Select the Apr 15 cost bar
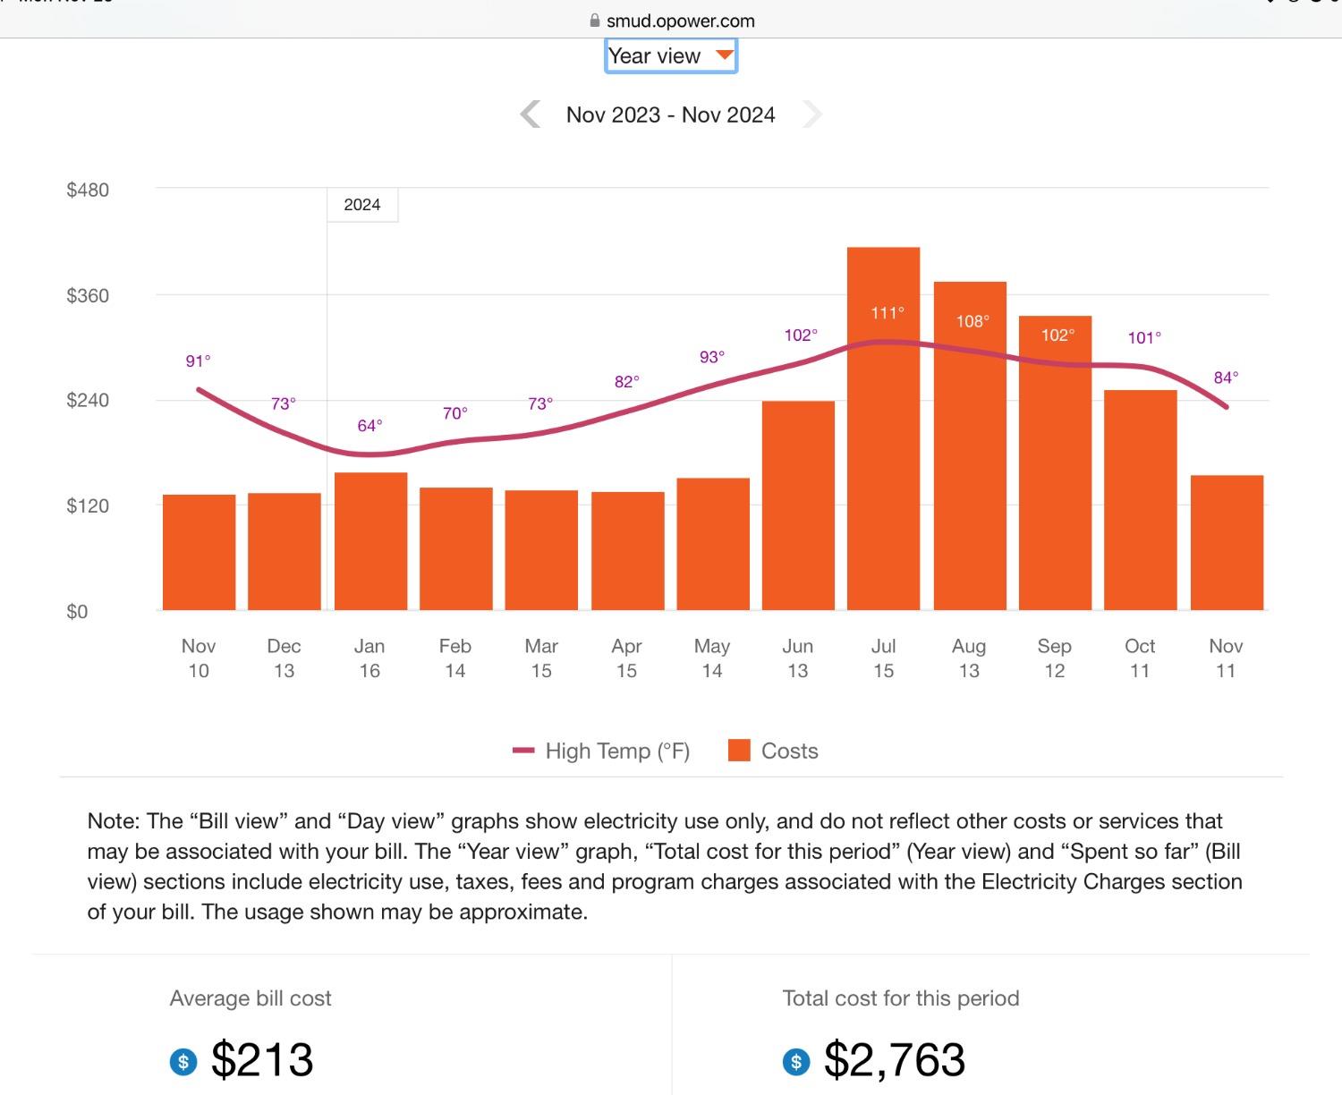 coord(628,551)
